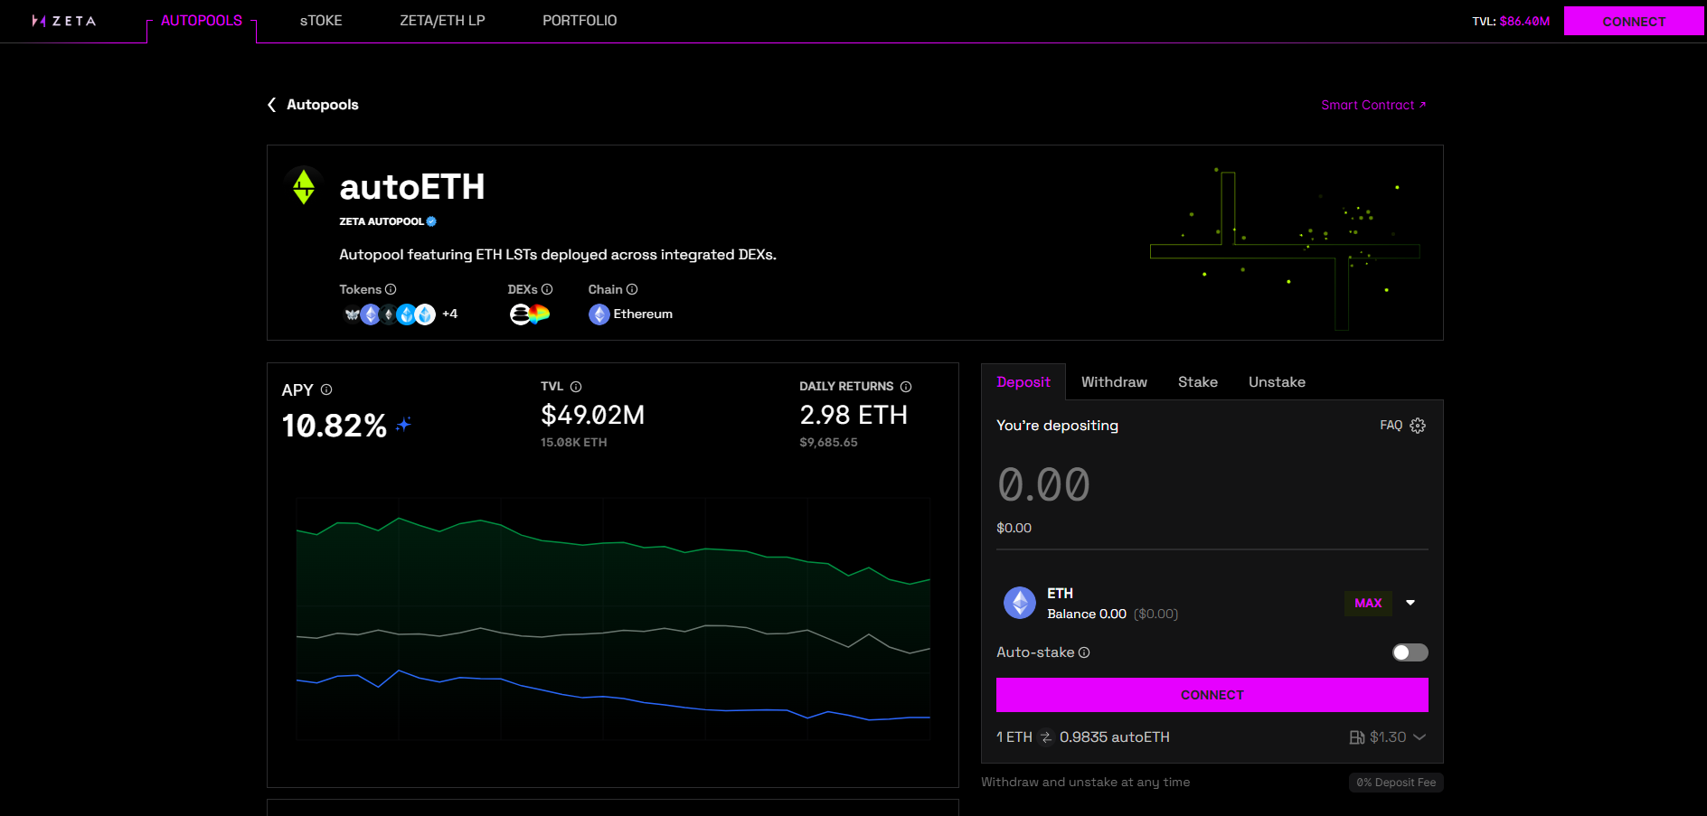Click the $9,685.65 text
The width and height of the screenshot is (1707, 816).
pos(828,443)
